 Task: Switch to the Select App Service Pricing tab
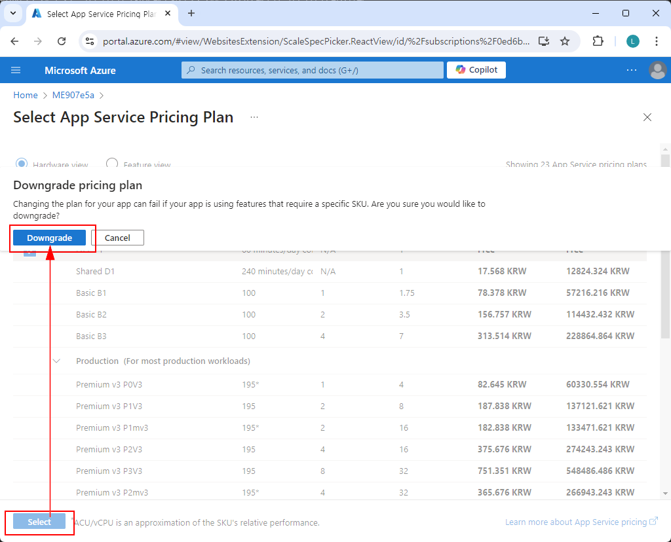pos(102,14)
